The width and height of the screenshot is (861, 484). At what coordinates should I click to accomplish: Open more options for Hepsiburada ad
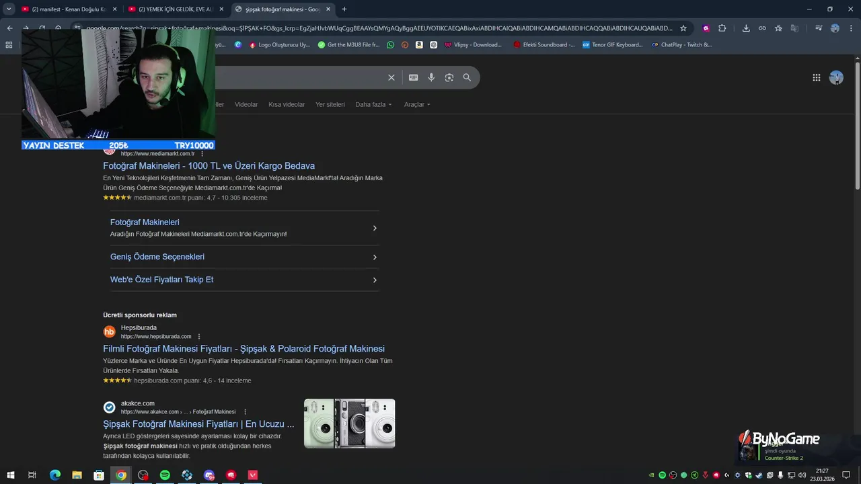tap(198, 337)
